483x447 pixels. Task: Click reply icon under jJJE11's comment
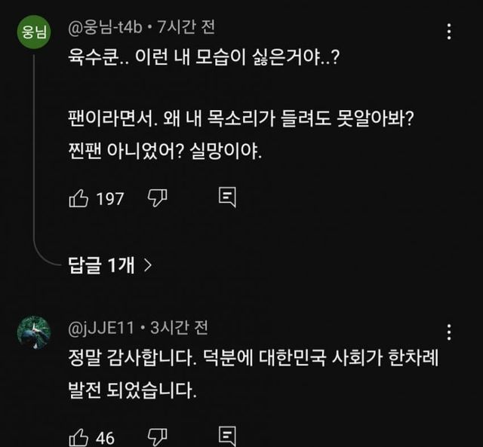(227, 436)
